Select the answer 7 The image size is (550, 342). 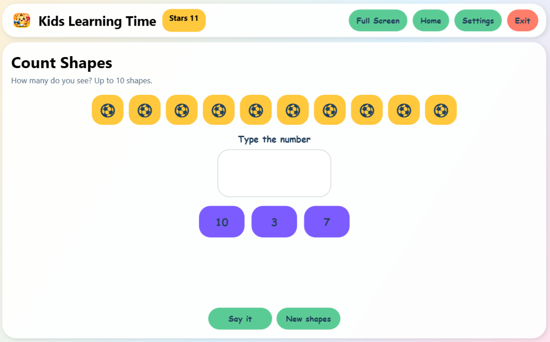point(327,221)
